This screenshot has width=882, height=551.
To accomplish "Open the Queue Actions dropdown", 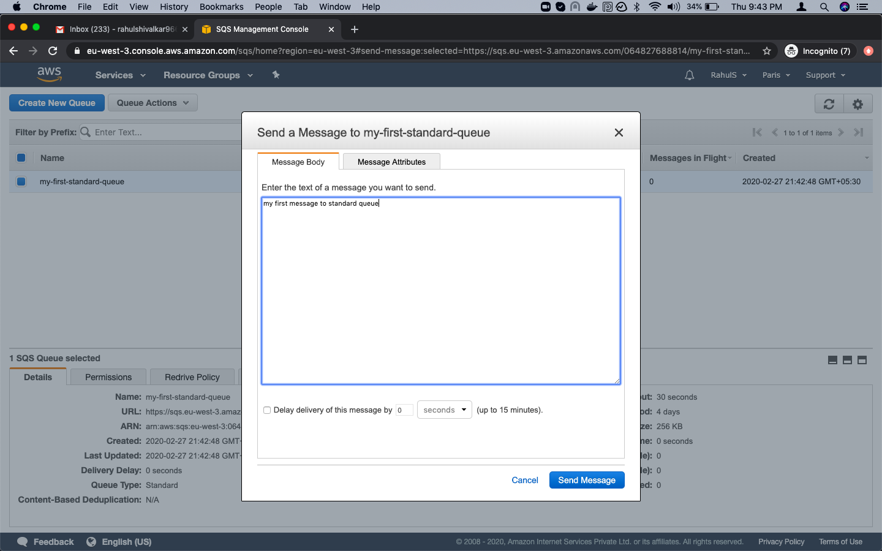I will pos(152,102).
